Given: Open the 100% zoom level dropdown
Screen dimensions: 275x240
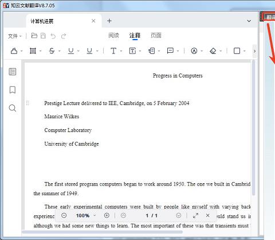Looking at the screenshot, I should pyautogui.click(x=86, y=215).
